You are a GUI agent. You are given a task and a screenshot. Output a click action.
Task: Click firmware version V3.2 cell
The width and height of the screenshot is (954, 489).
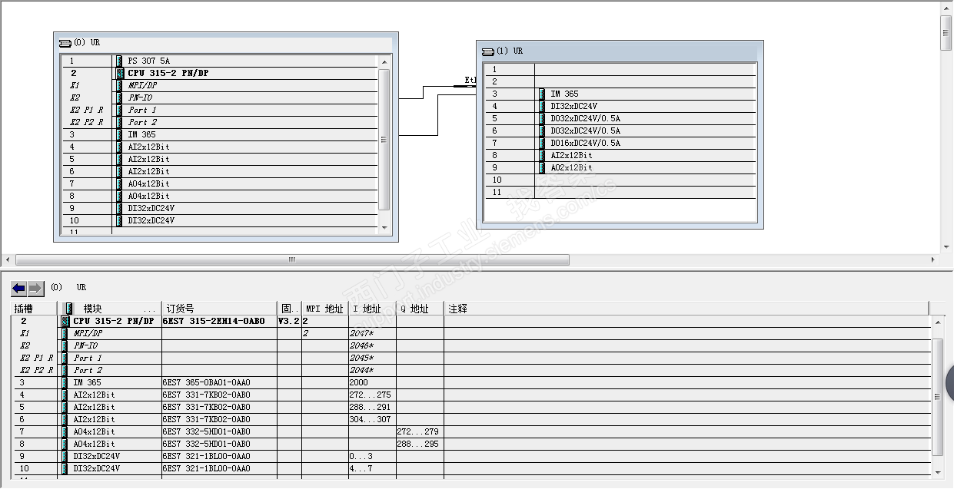[x=289, y=321]
